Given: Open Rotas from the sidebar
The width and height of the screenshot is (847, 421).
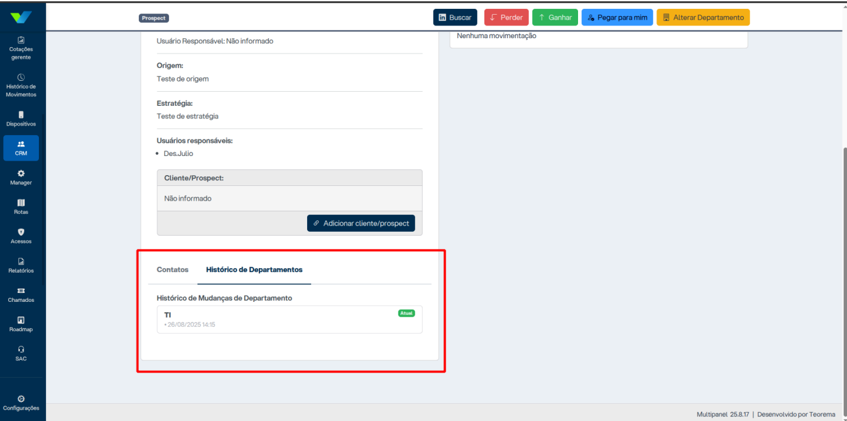Looking at the screenshot, I should point(21,207).
